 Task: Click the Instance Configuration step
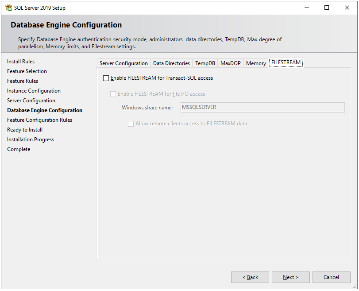tap(34, 91)
